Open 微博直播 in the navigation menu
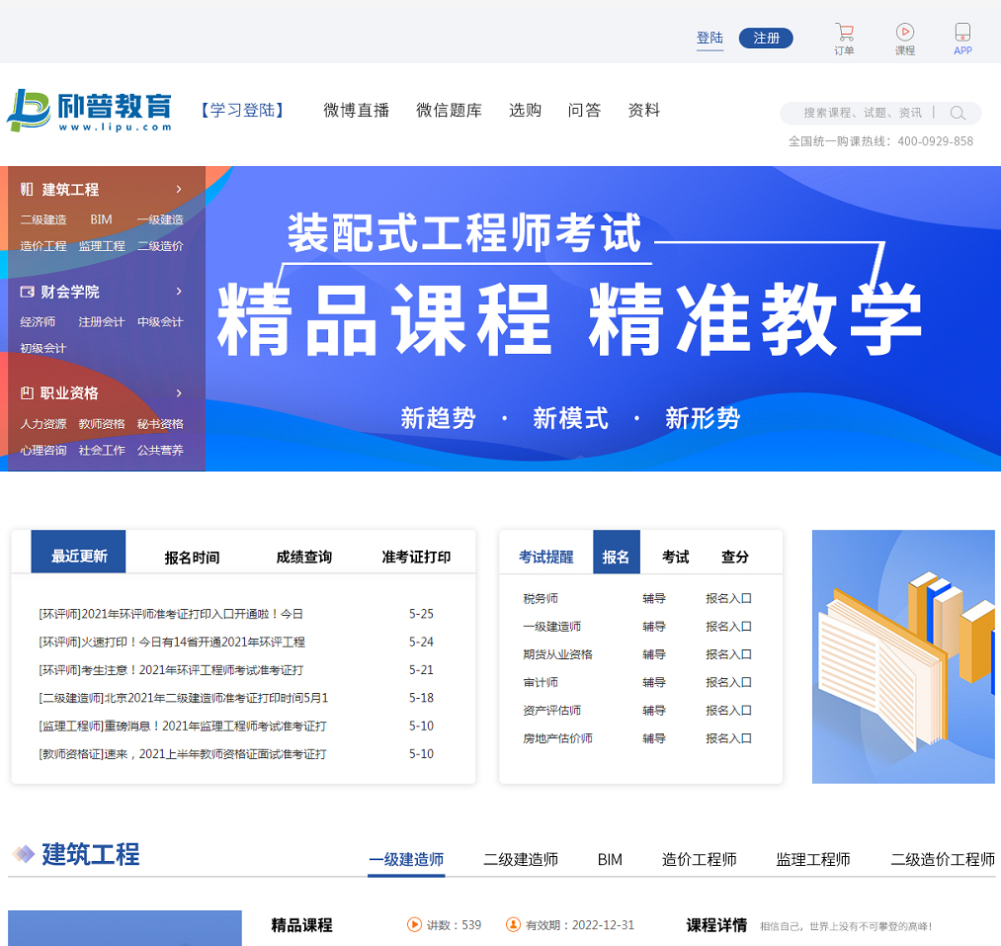This screenshot has width=1001, height=946. (357, 111)
